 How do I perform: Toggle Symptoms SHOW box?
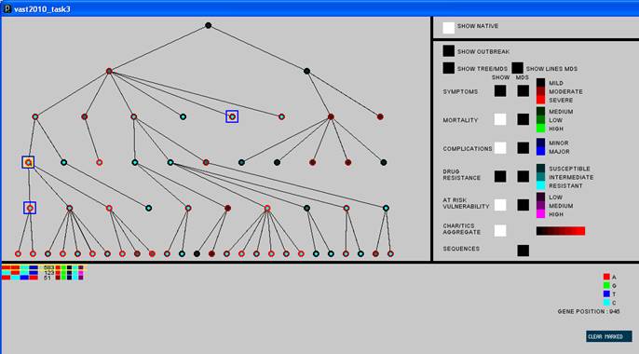tap(500, 91)
